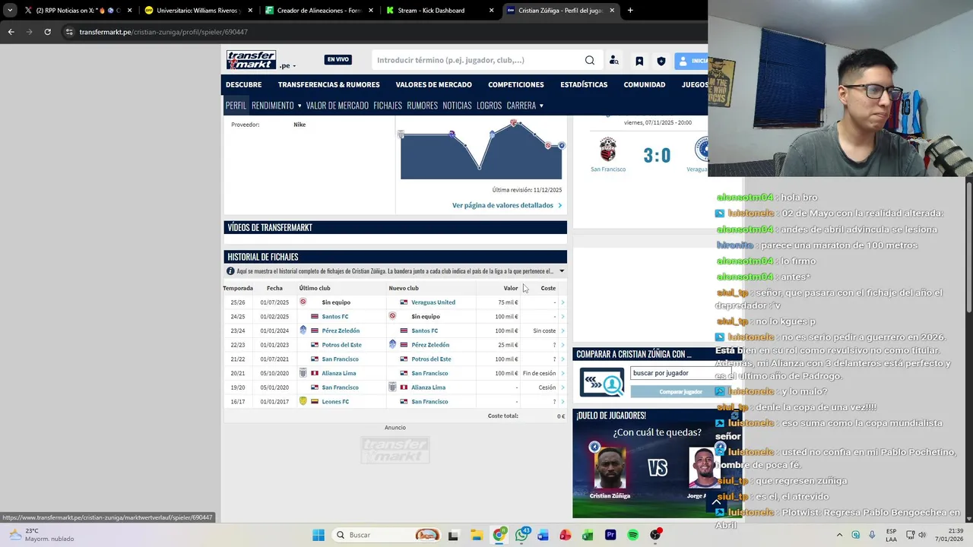
Task: Click the weather widget on taskbar
Action: click(42, 535)
